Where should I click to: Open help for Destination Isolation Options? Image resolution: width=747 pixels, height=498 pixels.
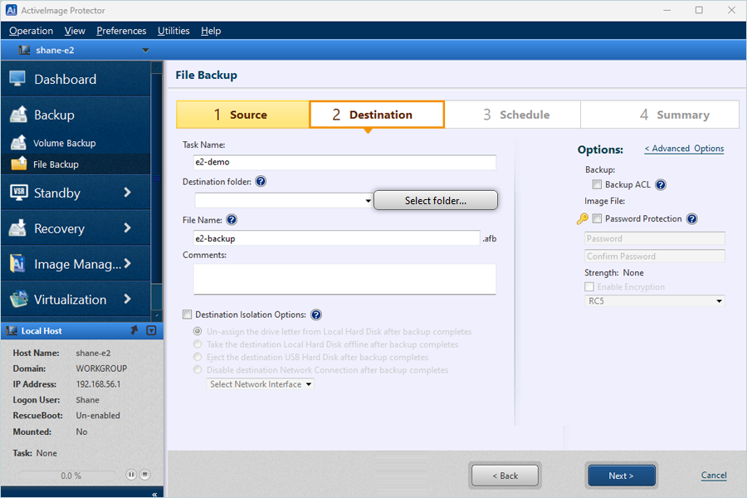316,315
